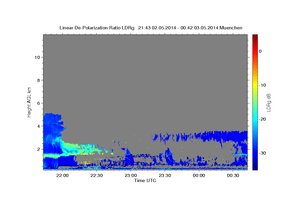The image size is (306, 204).
Task: Click the height tick label "10"
Action: (x=37, y=57)
